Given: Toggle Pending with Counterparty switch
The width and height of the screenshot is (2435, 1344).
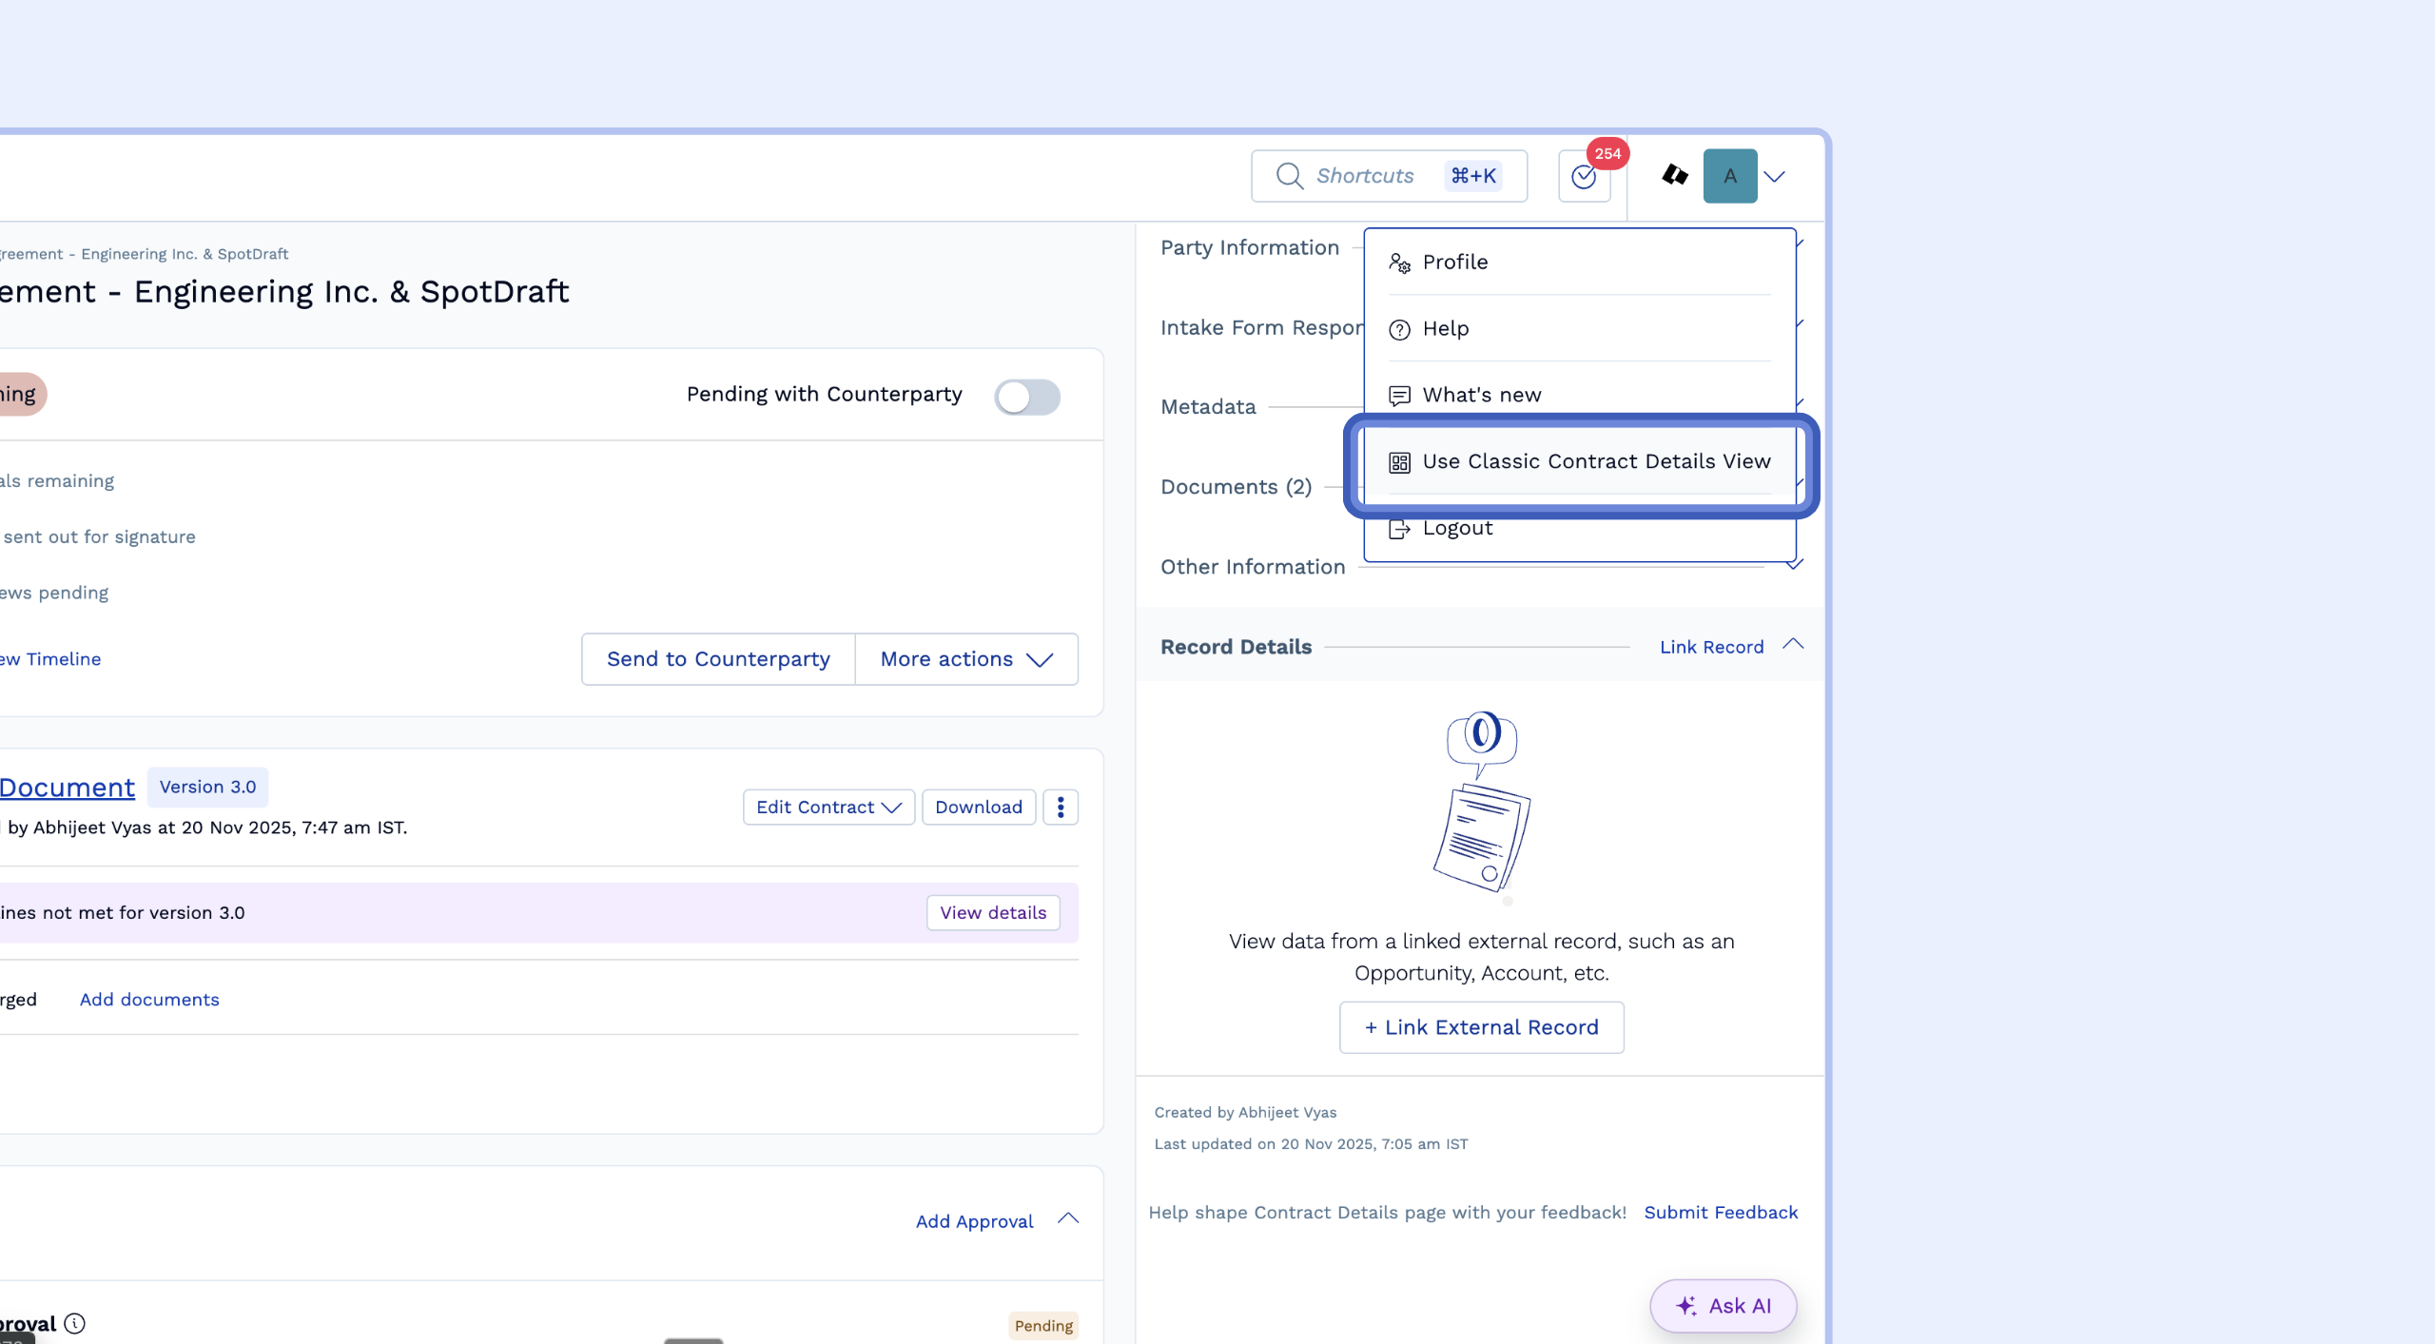Looking at the screenshot, I should point(1026,397).
